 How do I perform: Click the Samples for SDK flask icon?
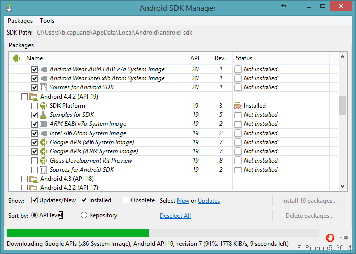click(x=43, y=115)
